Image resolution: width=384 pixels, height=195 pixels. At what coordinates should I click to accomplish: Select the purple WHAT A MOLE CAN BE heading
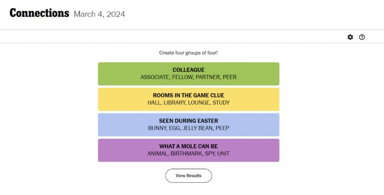click(188, 146)
